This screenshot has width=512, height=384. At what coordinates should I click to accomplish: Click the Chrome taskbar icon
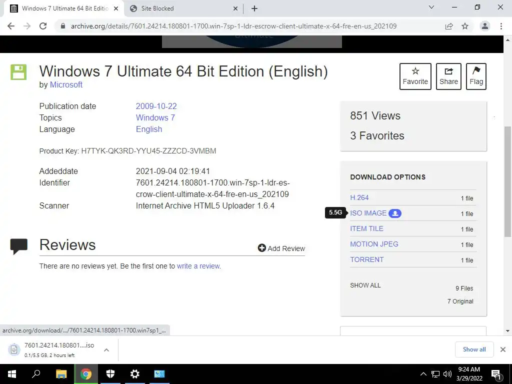86,374
